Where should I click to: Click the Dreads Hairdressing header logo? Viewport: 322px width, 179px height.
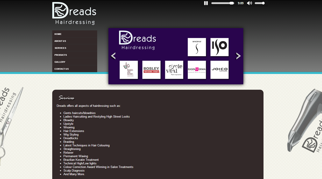(74, 13)
